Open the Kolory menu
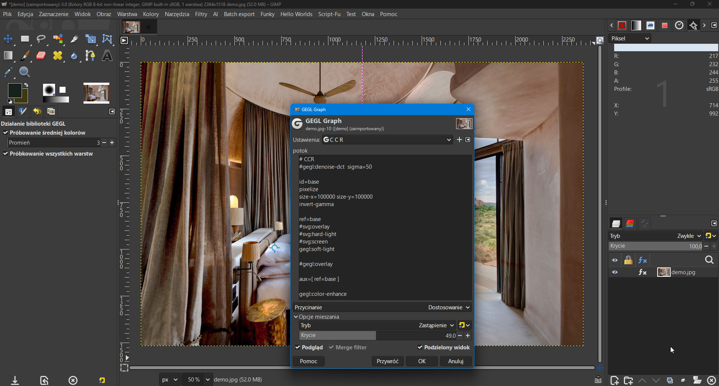The width and height of the screenshot is (719, 386). point(151,14)
